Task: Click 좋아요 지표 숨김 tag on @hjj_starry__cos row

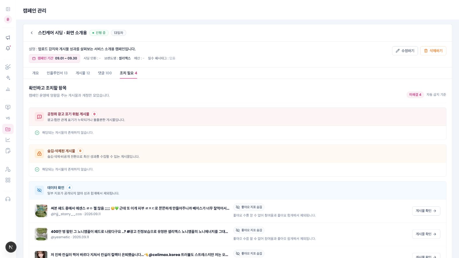Action: pos(249,207)
